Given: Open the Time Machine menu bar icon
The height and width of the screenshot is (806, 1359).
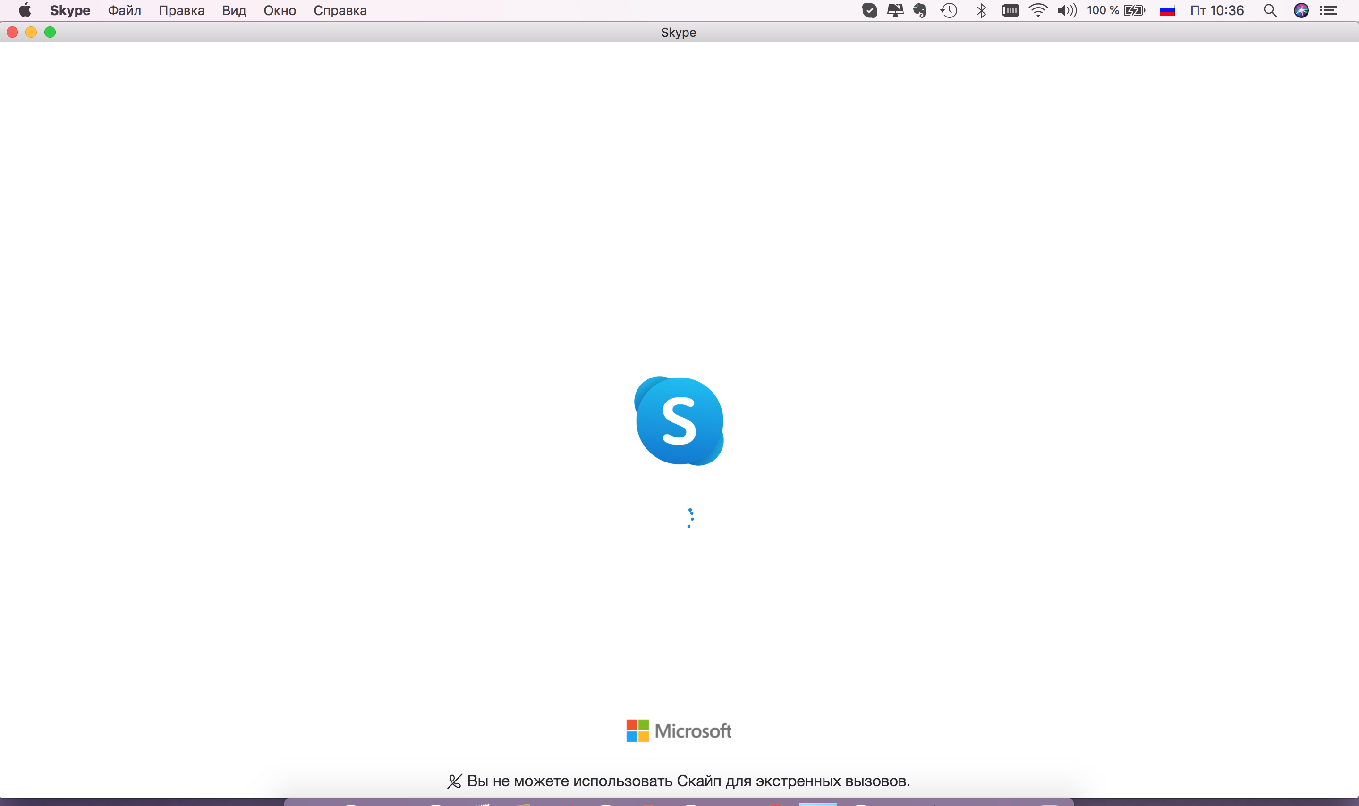Looking at the screenshot, I should [x=949, y=10].
